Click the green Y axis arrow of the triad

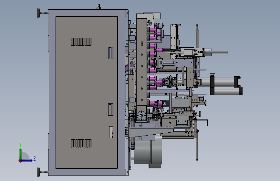(21, 154)
